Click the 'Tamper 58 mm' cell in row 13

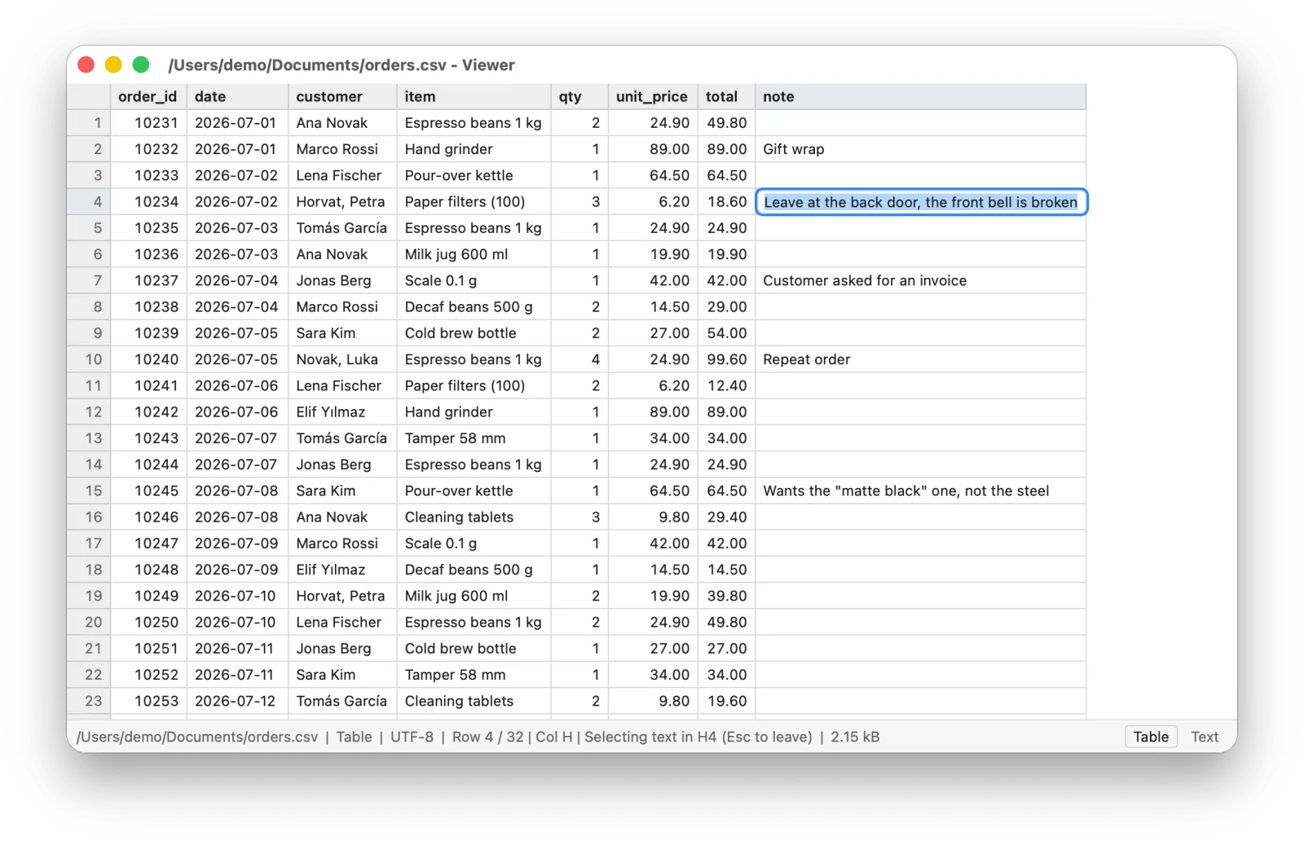click(x=474, y=438)
